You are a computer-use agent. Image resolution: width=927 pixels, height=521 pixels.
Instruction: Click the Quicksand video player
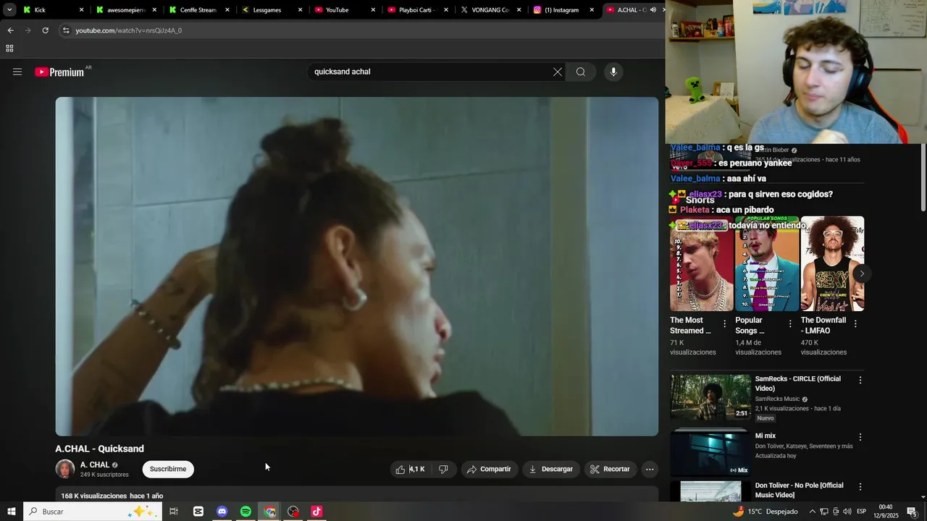pos(357,267)
